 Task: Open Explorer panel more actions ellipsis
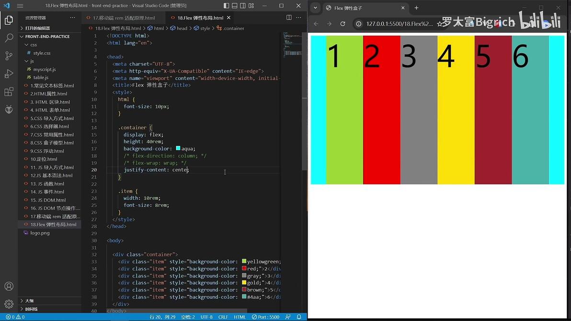pyautogui.click(x=72, y=17)
